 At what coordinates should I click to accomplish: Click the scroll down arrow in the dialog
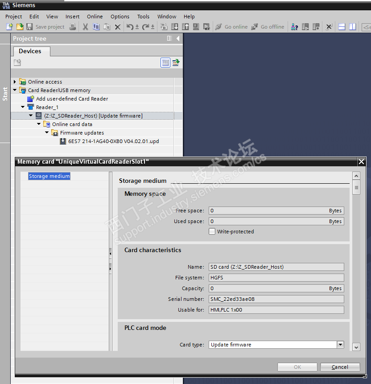point(356,347)
